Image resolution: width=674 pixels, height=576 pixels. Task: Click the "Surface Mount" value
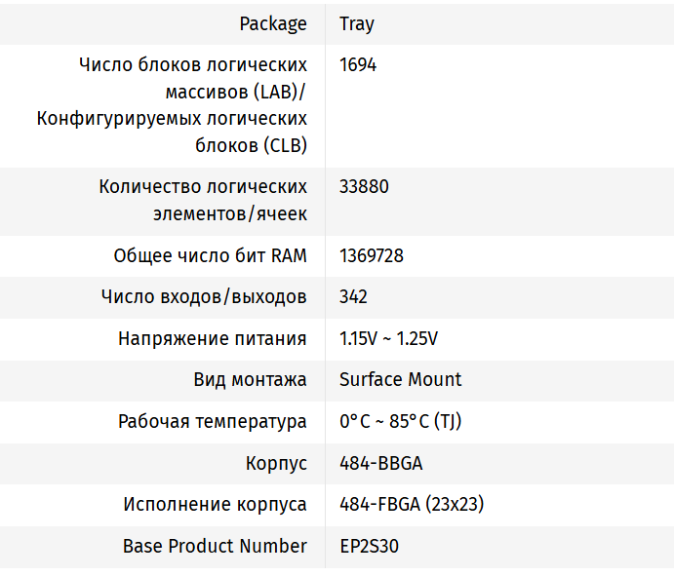point(400,380)
